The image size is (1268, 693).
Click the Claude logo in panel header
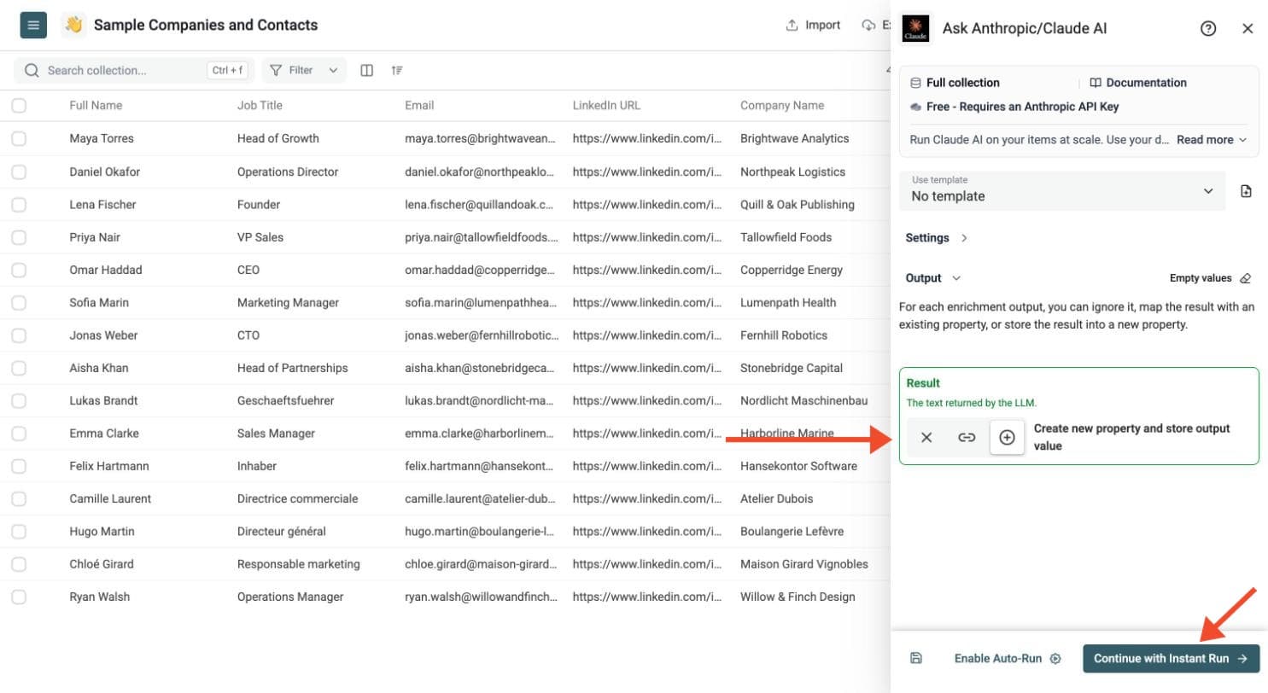click(916, 28)
